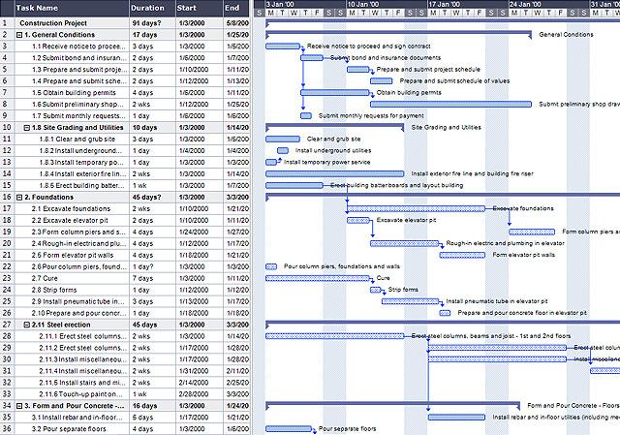Select the Rough-in electric and plumbing Gantt bar
The width and height of the screenshot is (620, 435).
click(405, 243)
